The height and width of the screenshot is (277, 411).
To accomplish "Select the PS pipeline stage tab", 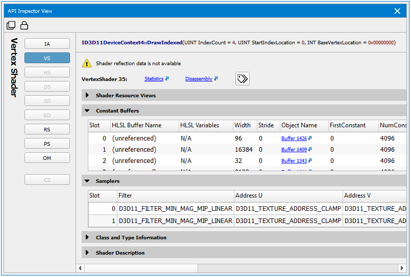I will tap(47, 144).
